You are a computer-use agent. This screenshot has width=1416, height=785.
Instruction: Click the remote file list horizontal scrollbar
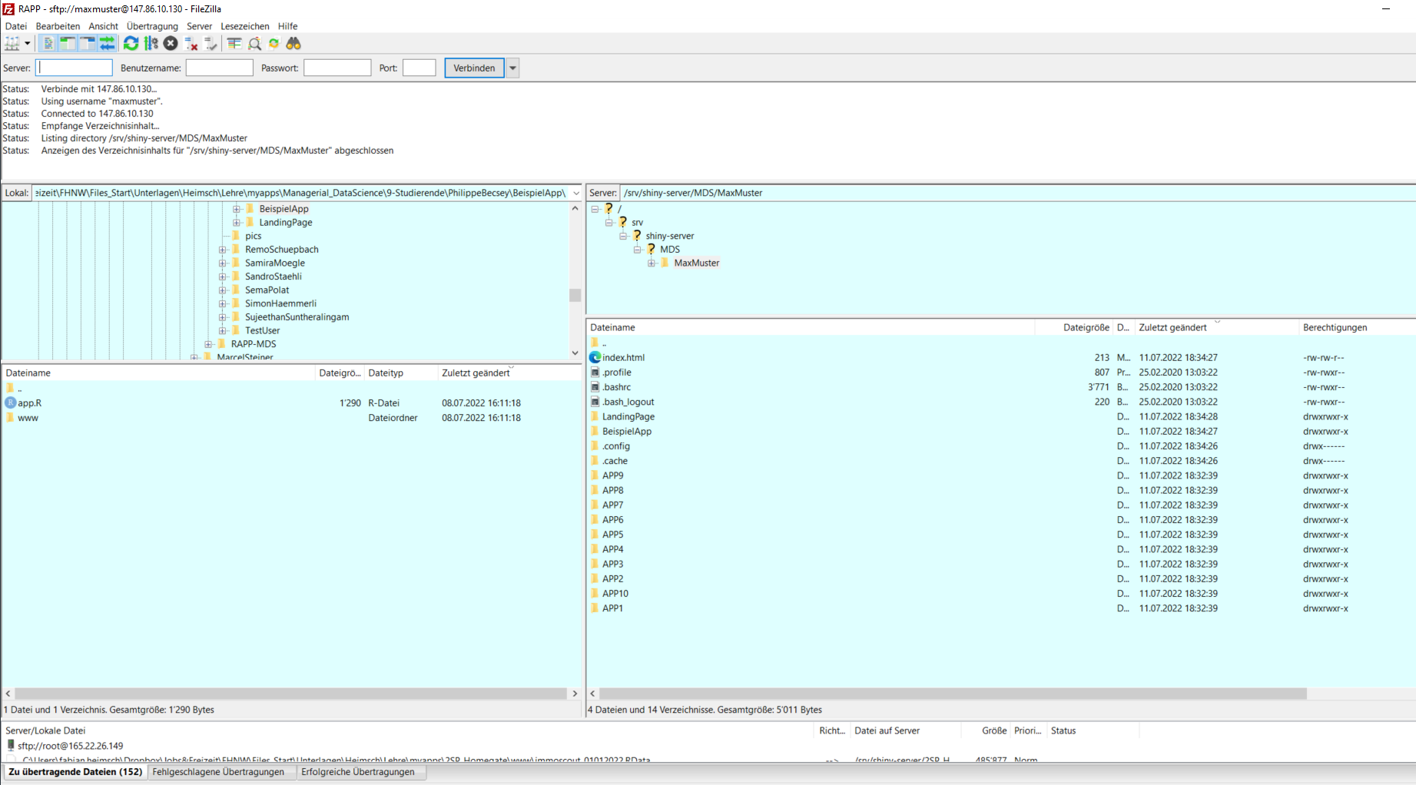point(953,694)
